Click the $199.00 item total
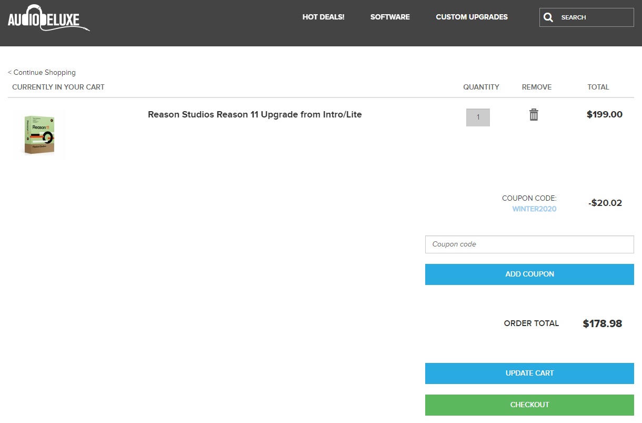This screenshot has width=642, height=423. coord(604,114)
